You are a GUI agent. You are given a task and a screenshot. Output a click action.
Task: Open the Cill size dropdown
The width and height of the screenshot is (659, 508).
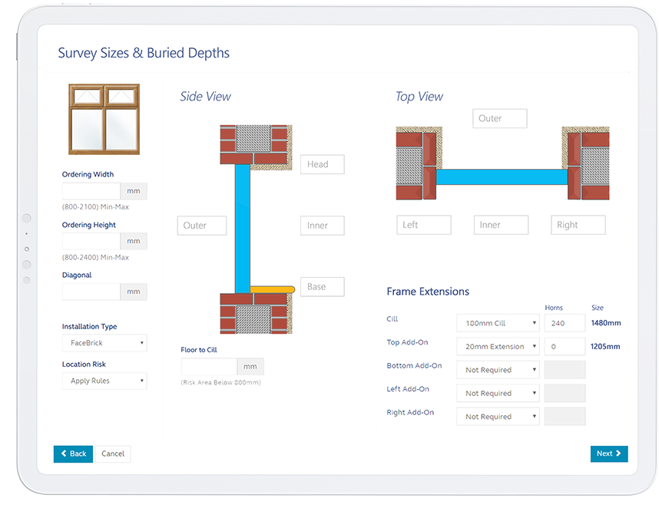click(498, 323)
